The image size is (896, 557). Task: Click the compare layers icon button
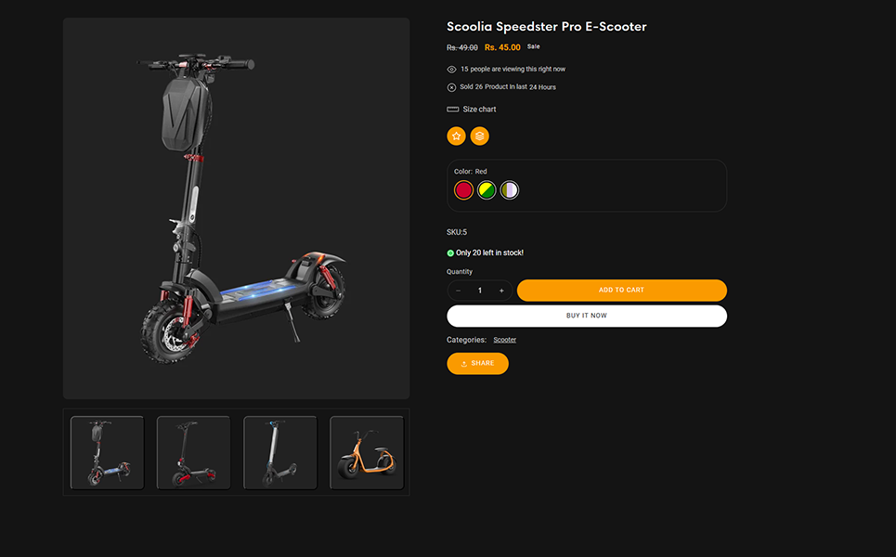[479, 136]
